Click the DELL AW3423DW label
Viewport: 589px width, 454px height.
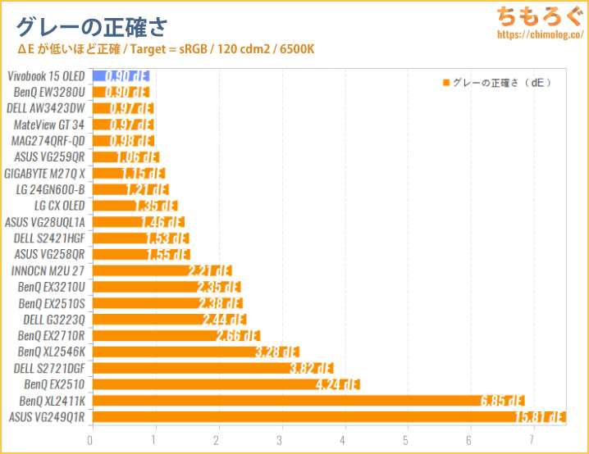pos(46,108)
